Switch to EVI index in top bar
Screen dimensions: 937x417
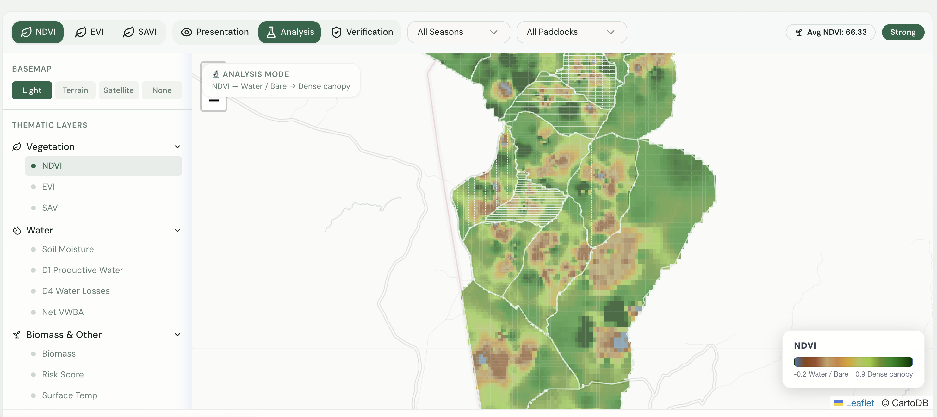90,32
